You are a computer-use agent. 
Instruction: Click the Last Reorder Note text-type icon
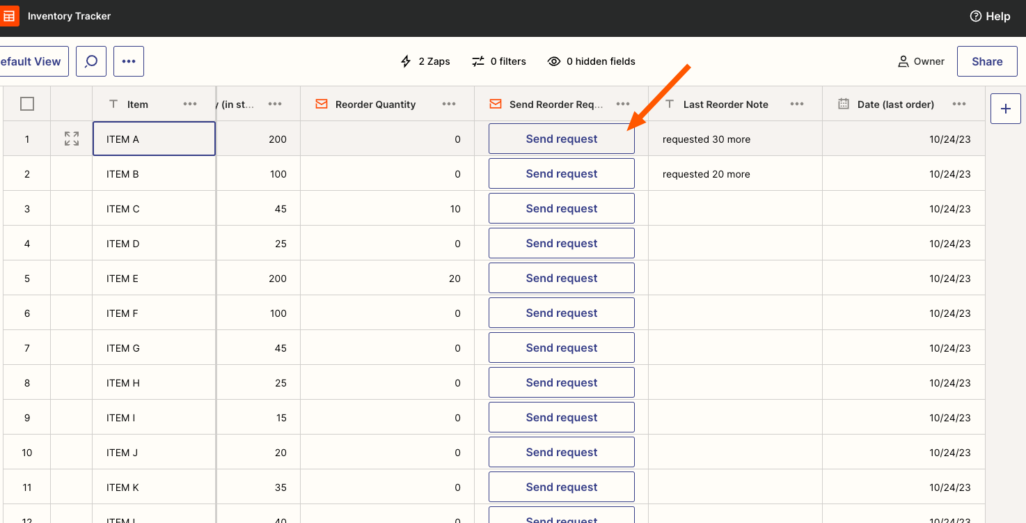click(x=670, y=104)
